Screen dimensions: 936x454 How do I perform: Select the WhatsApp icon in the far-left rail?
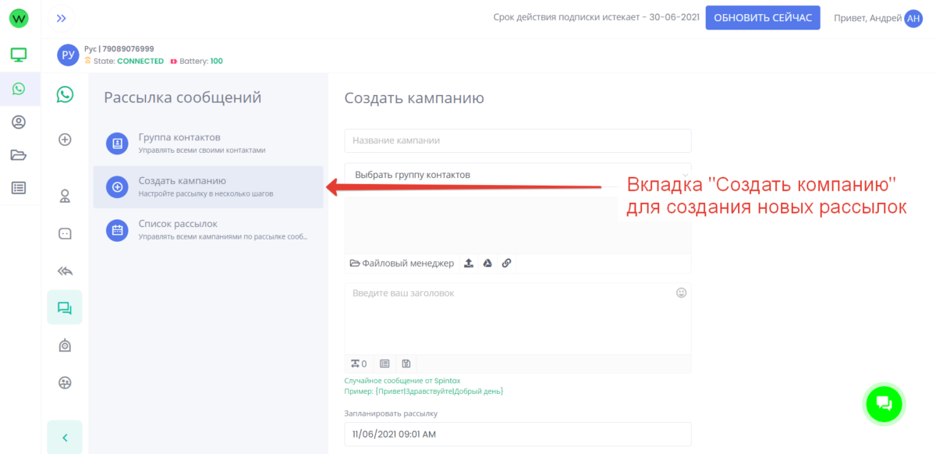(x=19, y=89)
